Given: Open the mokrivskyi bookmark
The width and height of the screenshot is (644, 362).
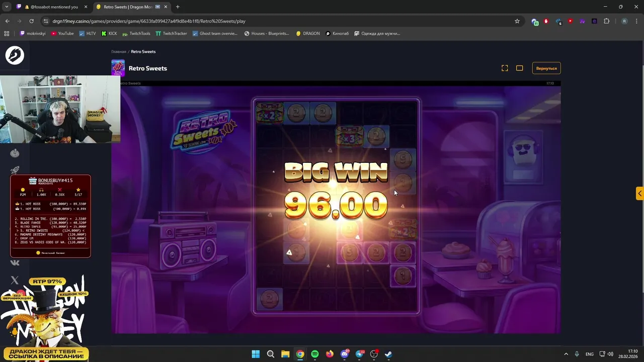Looking at the screenshot, I should [x=32, y=34].
